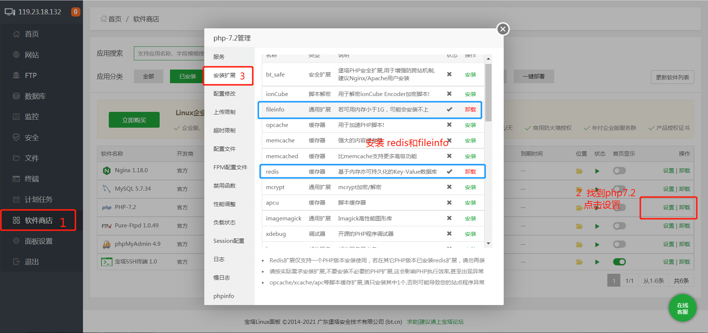708x333 pixels.
Task: Click the Pure-Ftpd row folder icon
Action: [579, 226]
